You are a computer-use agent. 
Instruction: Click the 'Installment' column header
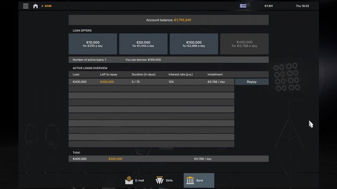[215, 74]
